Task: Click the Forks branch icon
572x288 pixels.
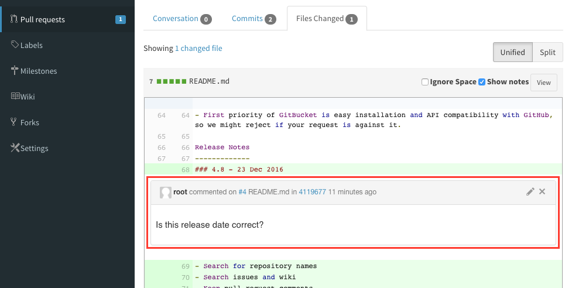Action: click(x=14, y=122)
